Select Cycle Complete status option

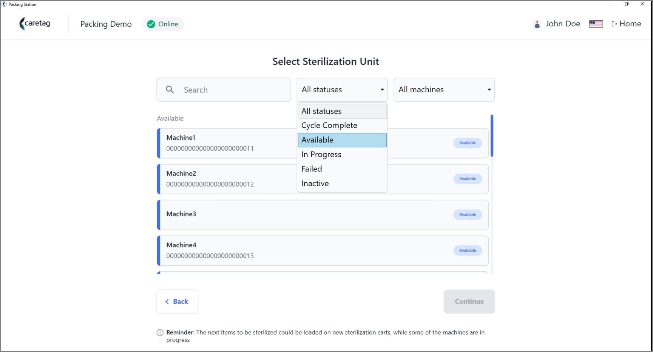tap(342, 125)
